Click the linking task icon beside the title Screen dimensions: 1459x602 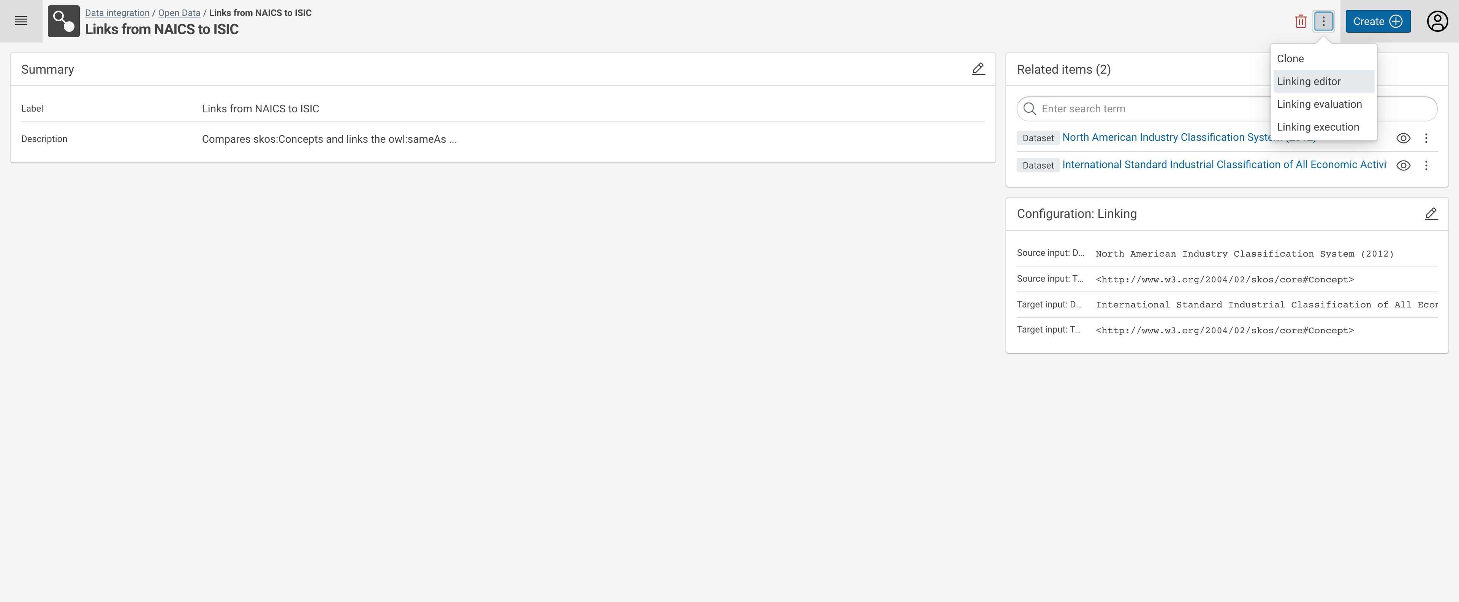tap(63, 22)
